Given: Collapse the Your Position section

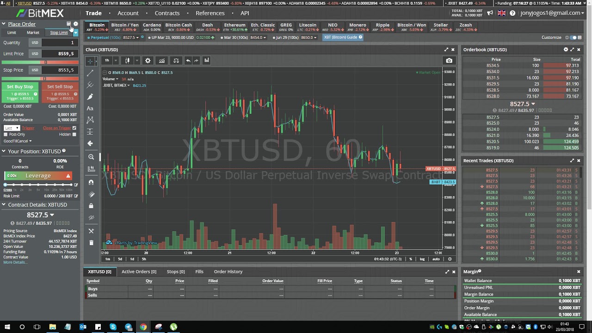Looking at the screenshot, I should [4, 151].
